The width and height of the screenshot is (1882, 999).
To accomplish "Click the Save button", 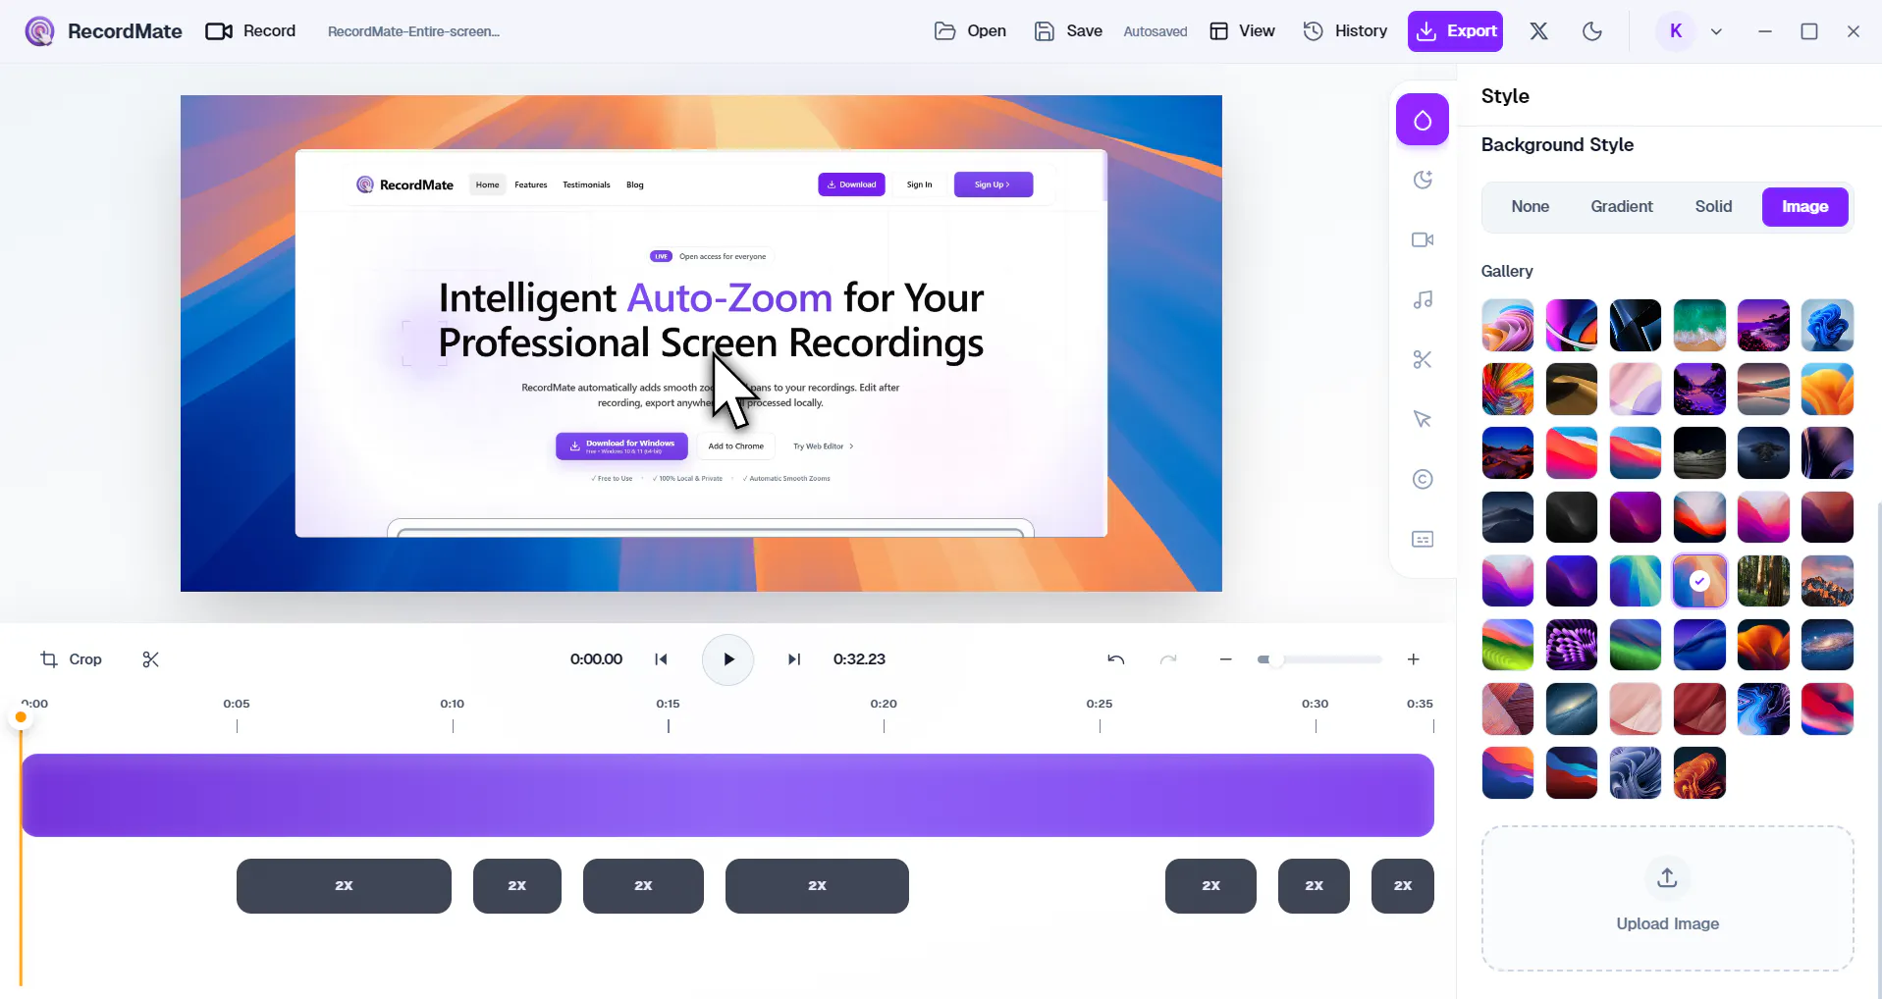I will (1068, 31).
